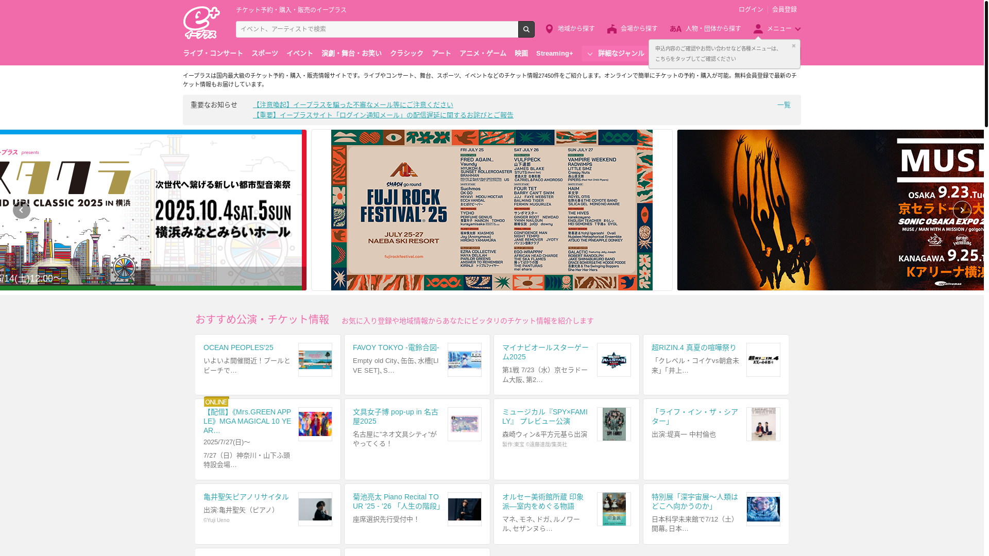Open the notice about 不審なメール
The image size is (989, 556).
pos(353,105)
